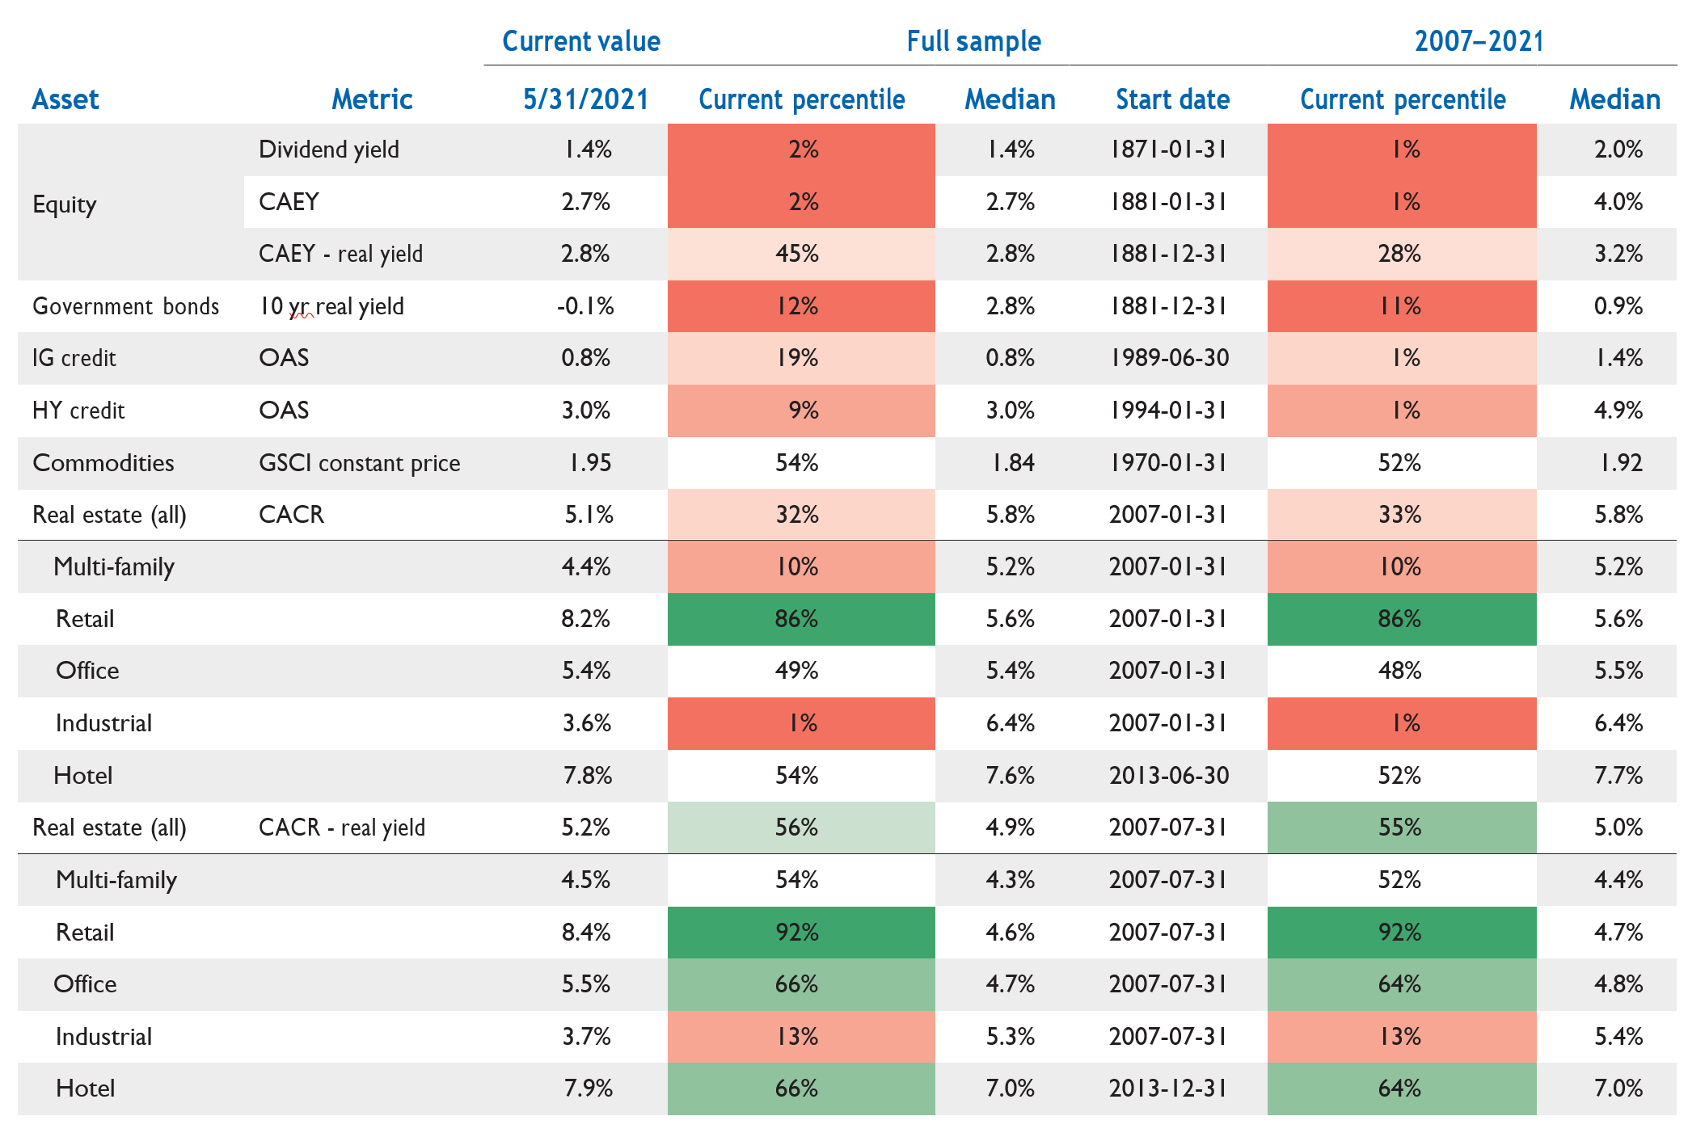Select the "2007–2021" group heading

coord(1479,41)
